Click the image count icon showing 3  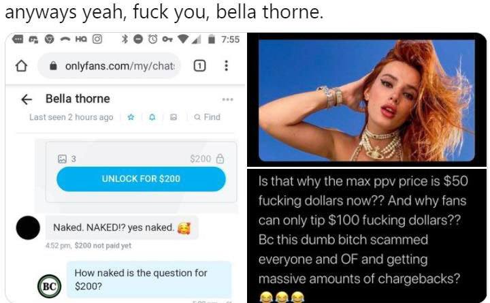point(62,159)
